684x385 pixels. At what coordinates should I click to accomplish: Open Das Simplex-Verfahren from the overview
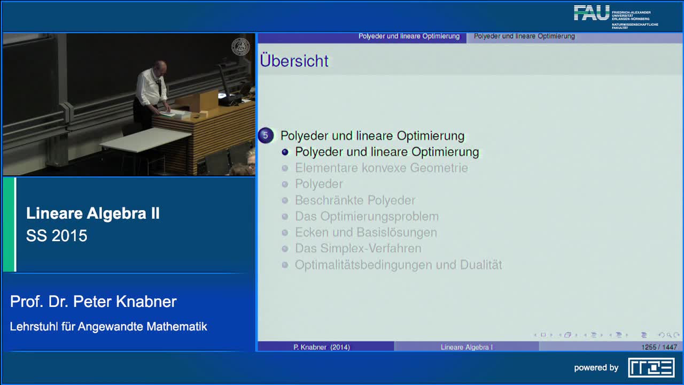click(x=358, y=249)
